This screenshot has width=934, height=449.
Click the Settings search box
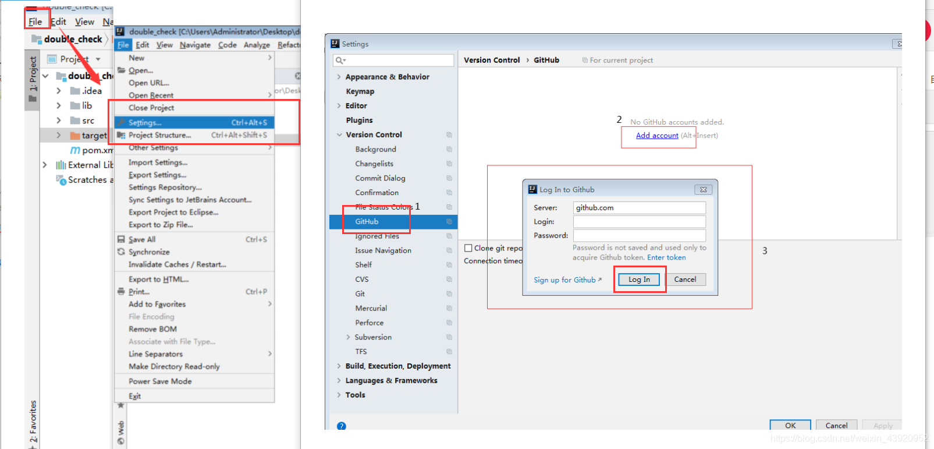click(393, 60)
